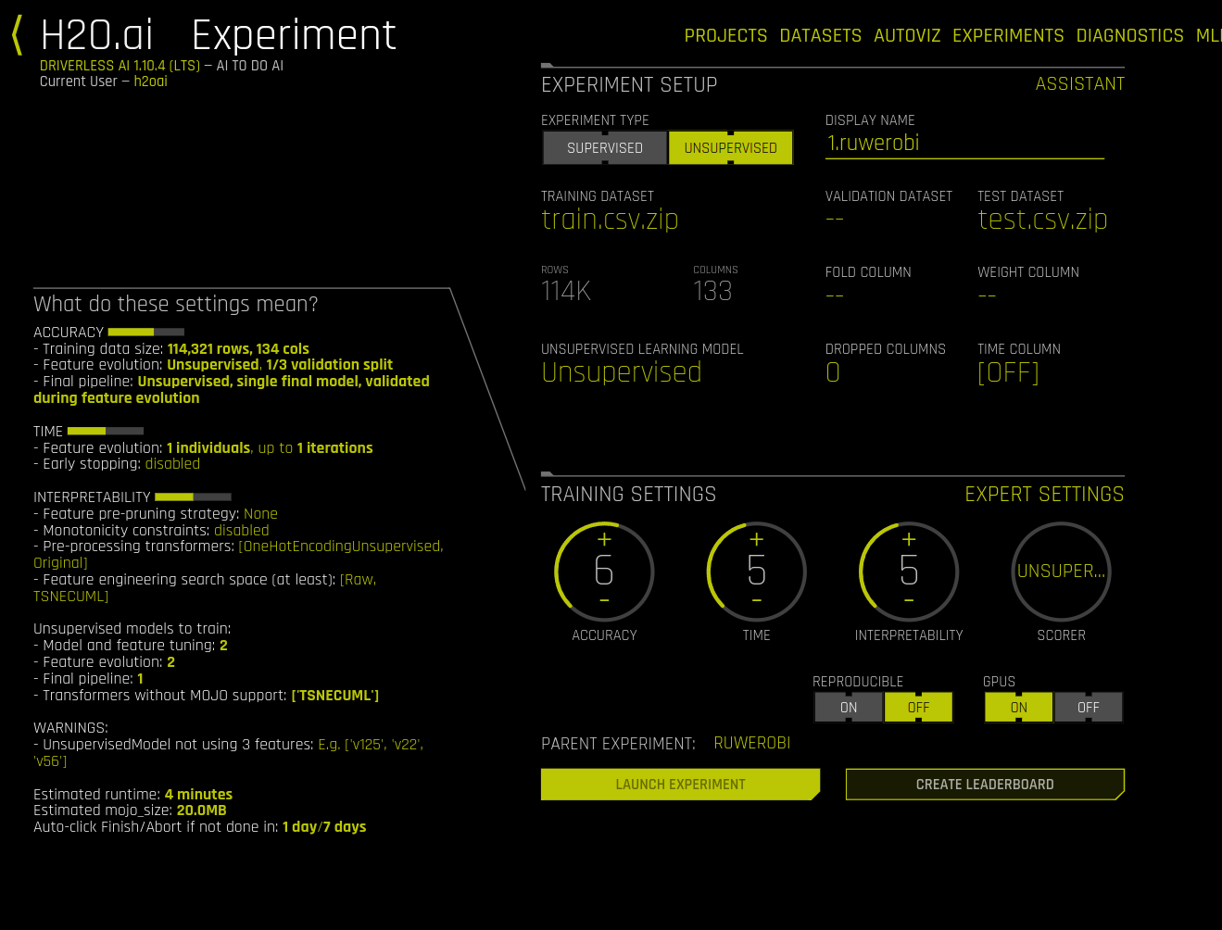Screen dimensions: 1222x930
Task: Click 'Monotonicity constraints: disabled' line
Action: (x=151, y=531)
